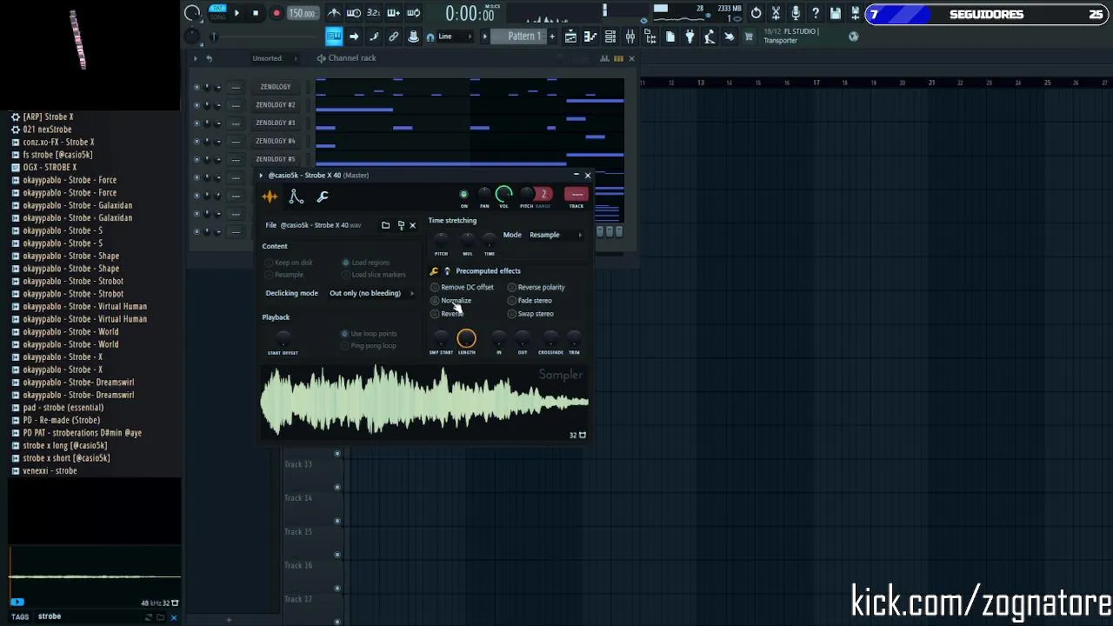This screenshot has height=626, width=1113.
Task: Click the stamp tool icon
Action: (414, 37)
